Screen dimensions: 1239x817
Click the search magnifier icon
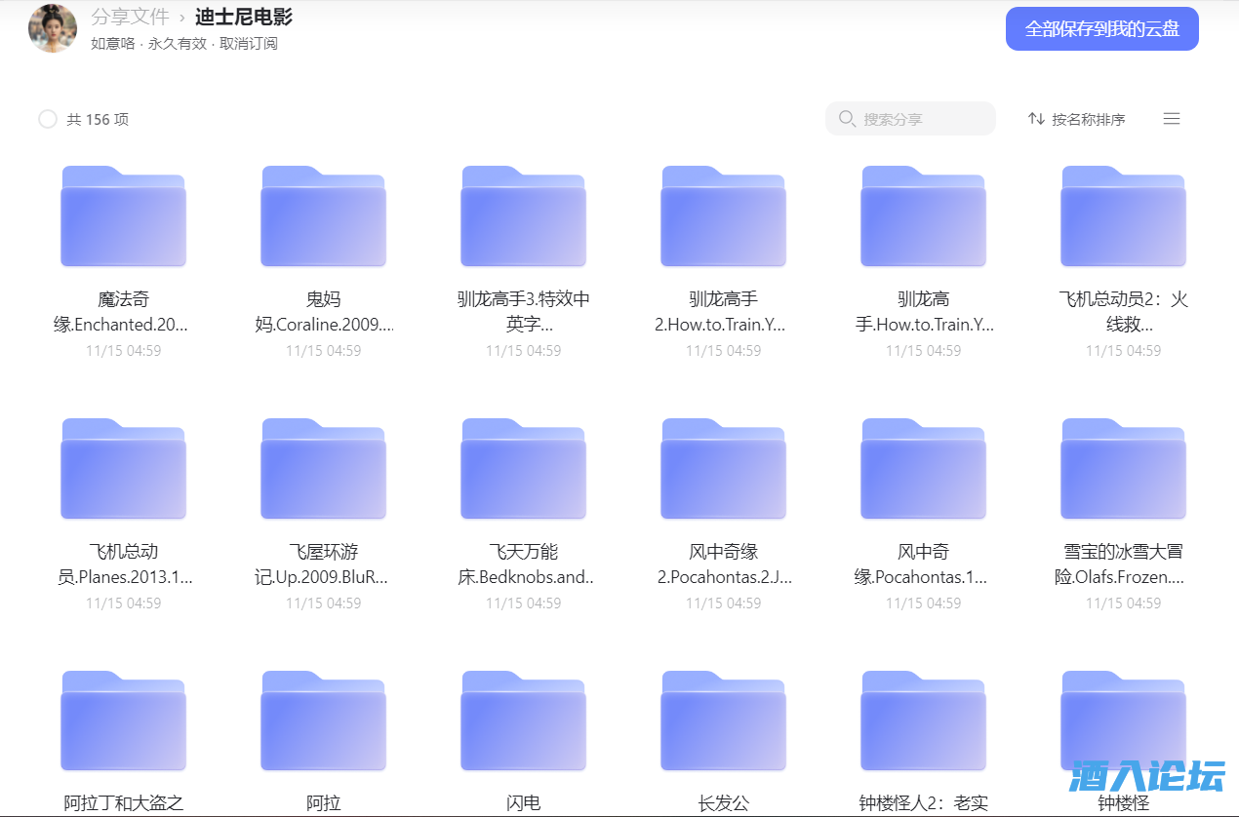click(846, 118)
